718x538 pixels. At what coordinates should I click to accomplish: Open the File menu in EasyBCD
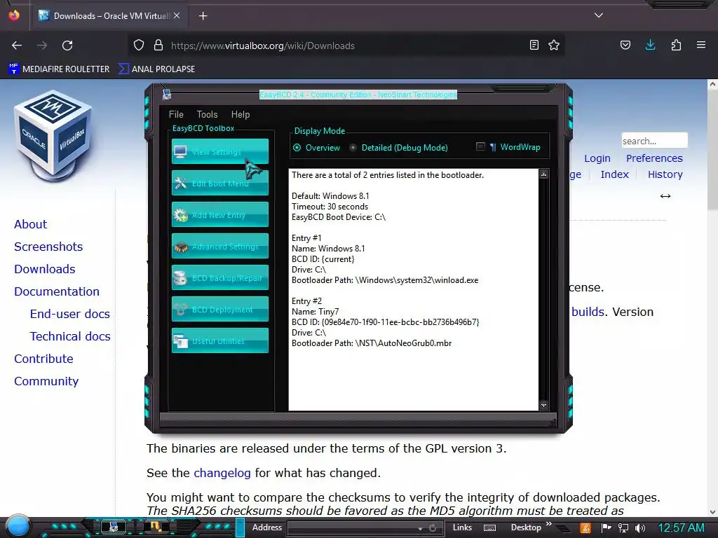(176, 114)
